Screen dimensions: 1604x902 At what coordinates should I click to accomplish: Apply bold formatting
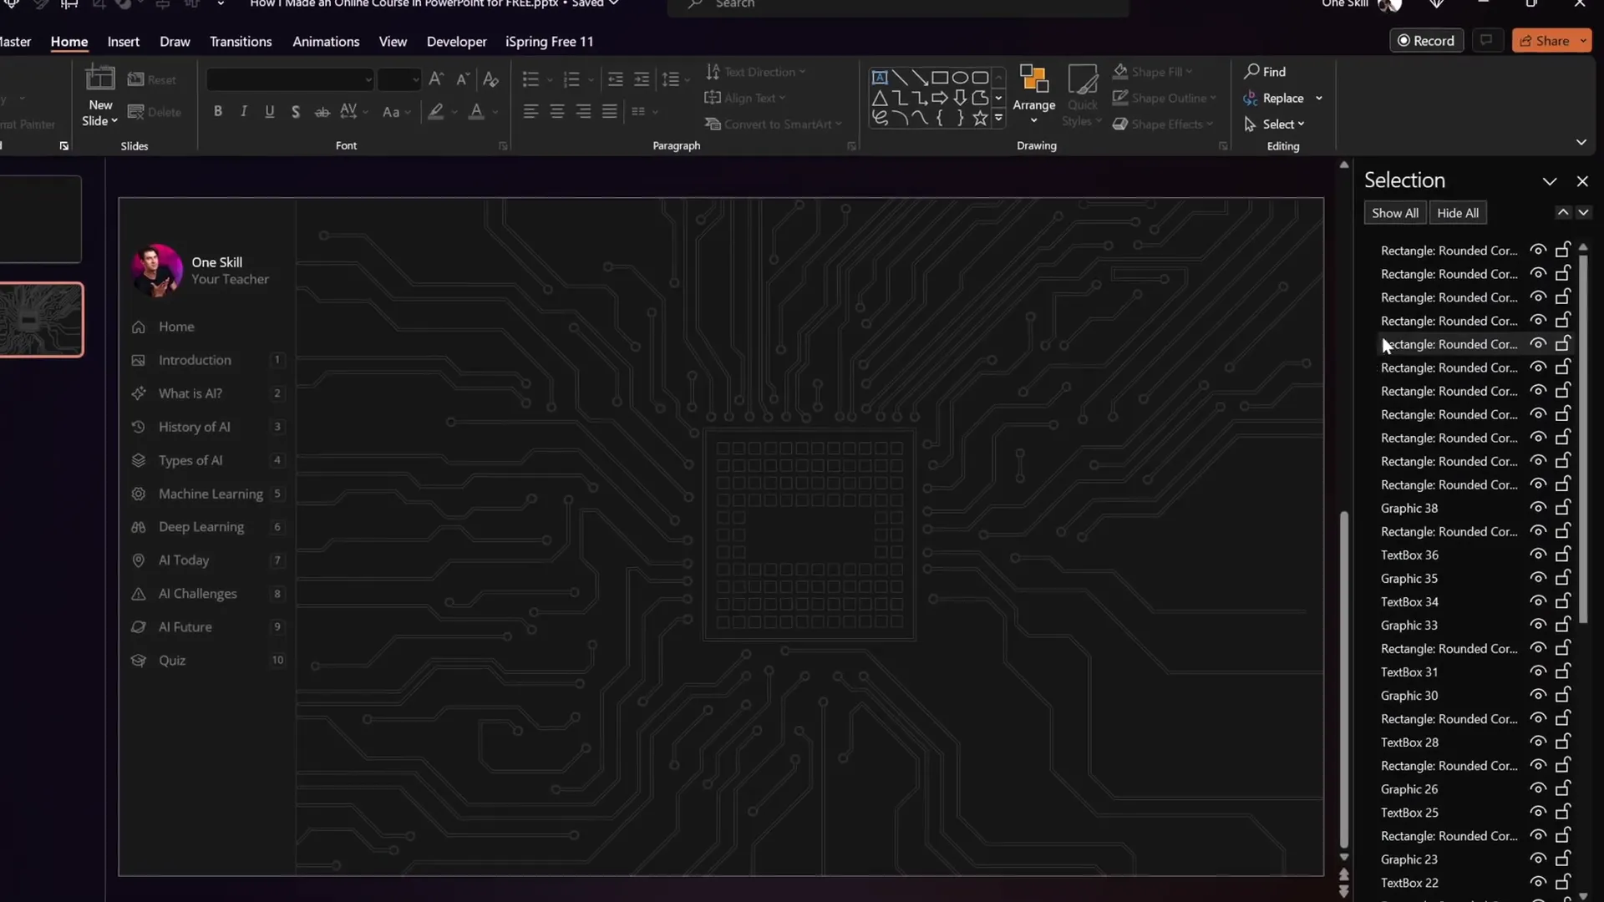tap(218, 111)
